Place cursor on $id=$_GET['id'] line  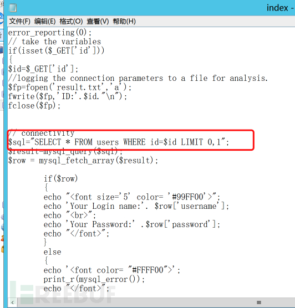[x=43, y=69]
